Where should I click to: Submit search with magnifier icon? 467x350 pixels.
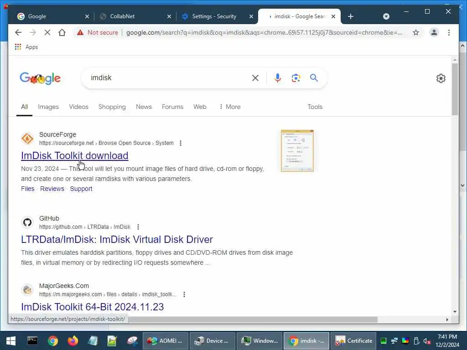pyautogui.click(x=314, y=78)
